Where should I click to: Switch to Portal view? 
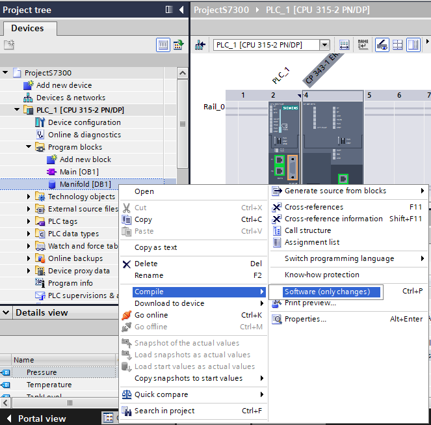(x=36, y=418)
